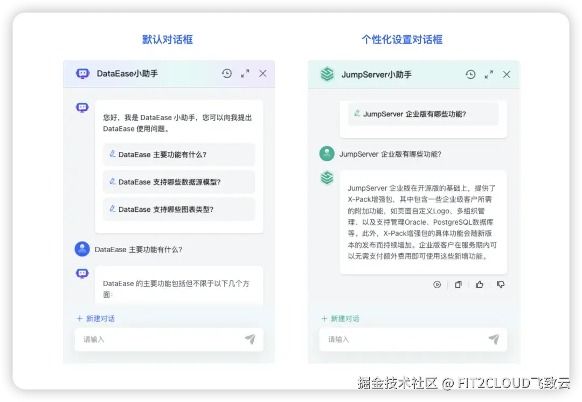Image resolution: width=582 pixels, height=402 pixels.
Task: Expand the DataEase assistant dialog to fullscreen
Action: [245, 73]
